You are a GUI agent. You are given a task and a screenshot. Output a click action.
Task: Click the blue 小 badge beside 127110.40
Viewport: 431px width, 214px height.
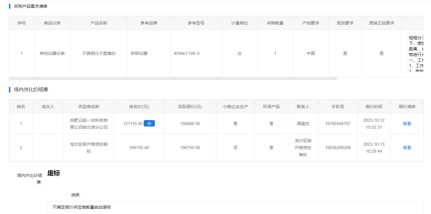click(x=149, y=123)
